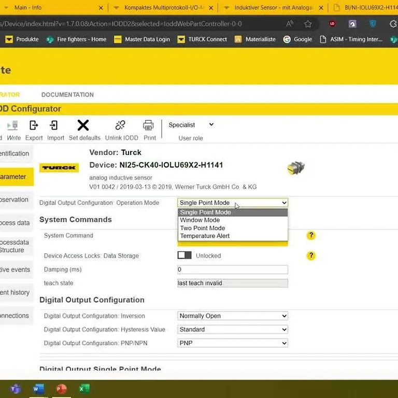
Task: Click the Unlink IODD chain icon
Action: [x=120, y=125]
